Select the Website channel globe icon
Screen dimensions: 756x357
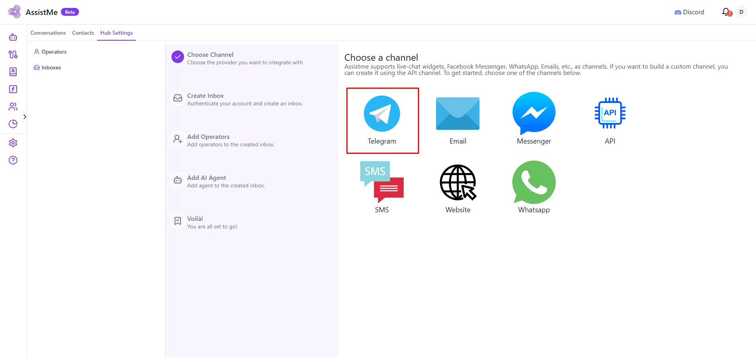tap(458, 182)
